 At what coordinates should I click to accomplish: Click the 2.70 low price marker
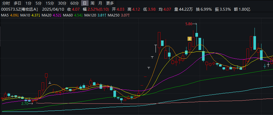point(25,104)
